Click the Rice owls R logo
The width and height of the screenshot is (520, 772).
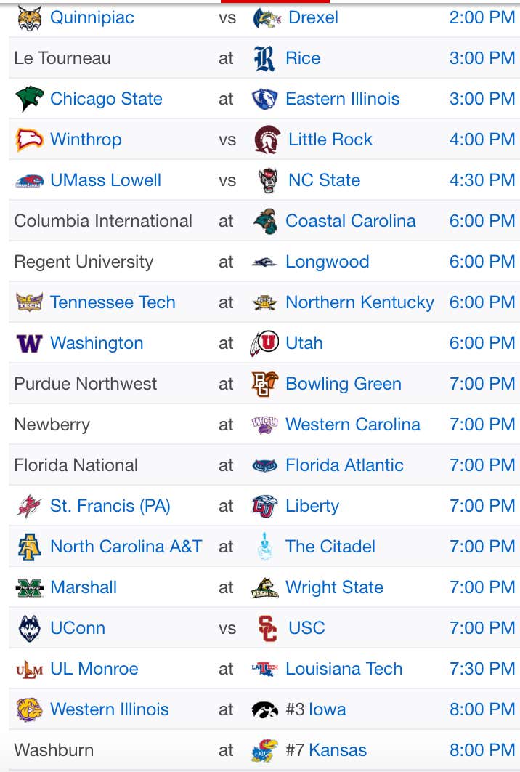click(x=264, y=59)
